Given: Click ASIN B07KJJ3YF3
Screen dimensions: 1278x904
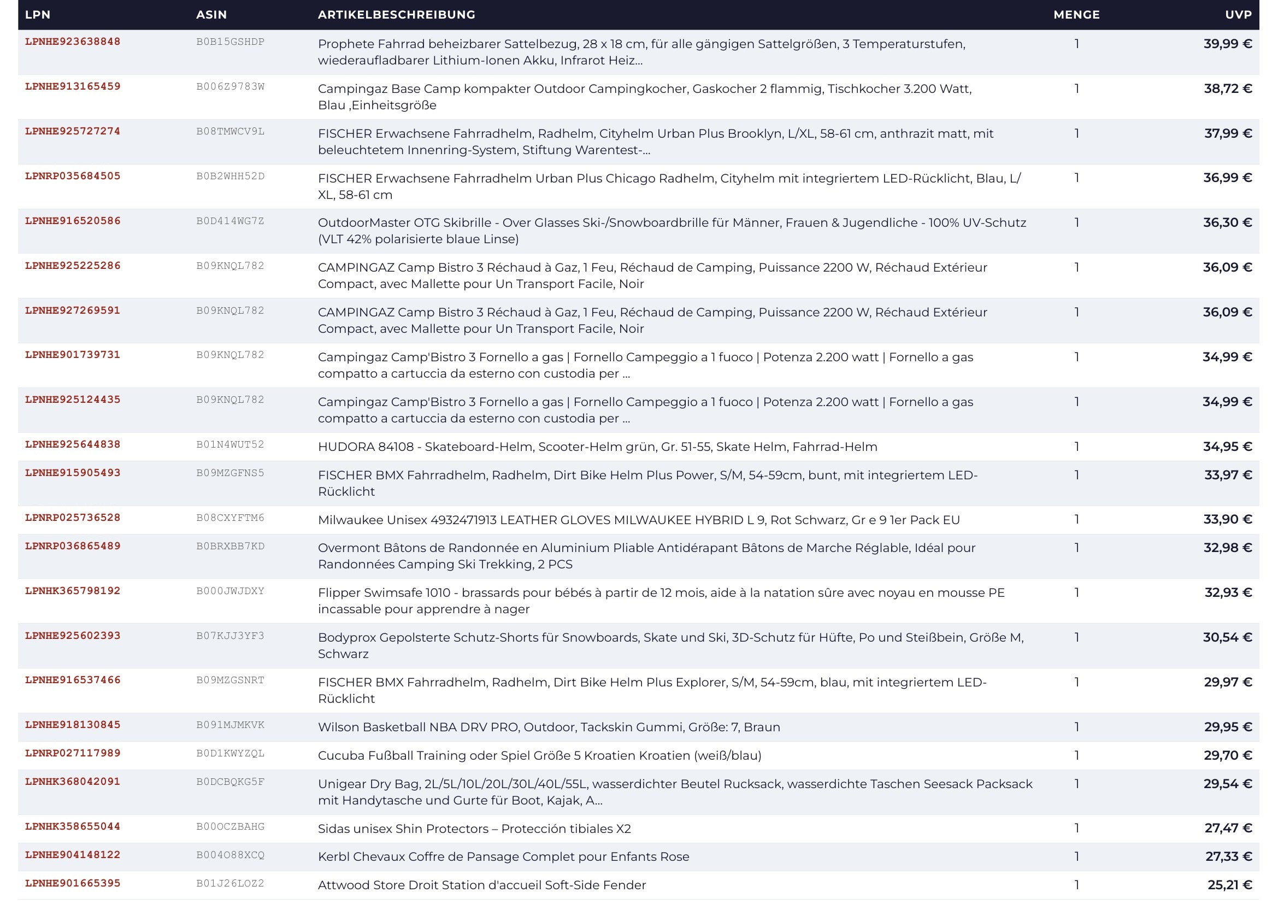Looking at the screenshot, I should tap(230, 636).
